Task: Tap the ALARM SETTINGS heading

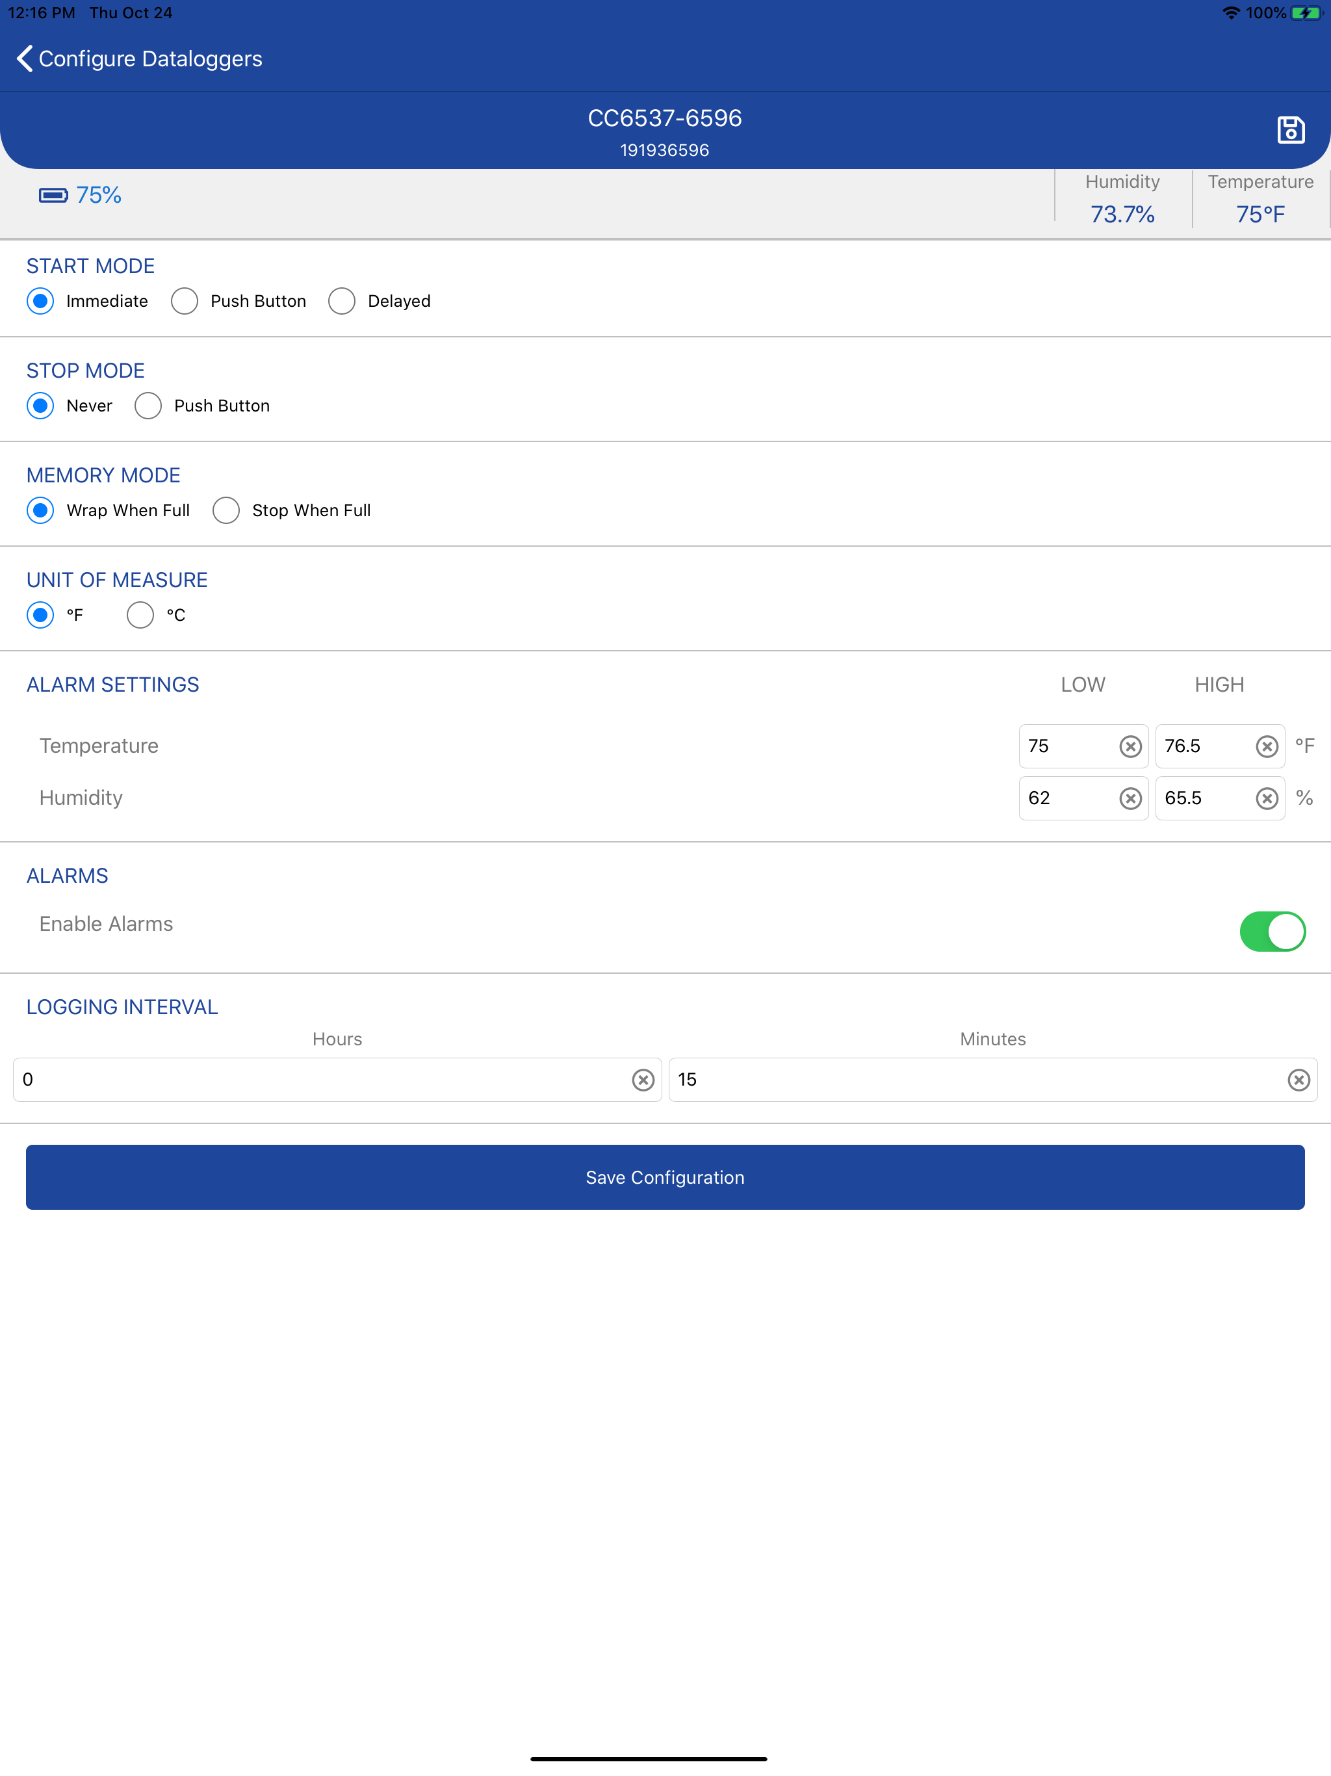Action: coord(112,685)
